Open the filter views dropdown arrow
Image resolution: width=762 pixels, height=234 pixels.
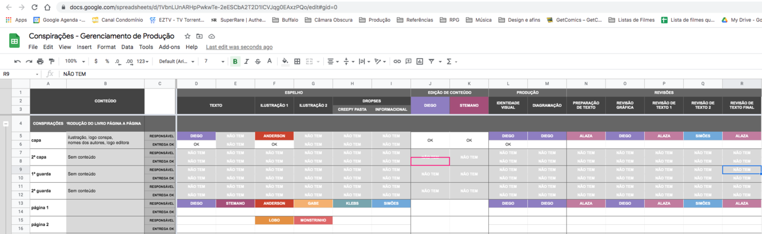coord(439,62)
